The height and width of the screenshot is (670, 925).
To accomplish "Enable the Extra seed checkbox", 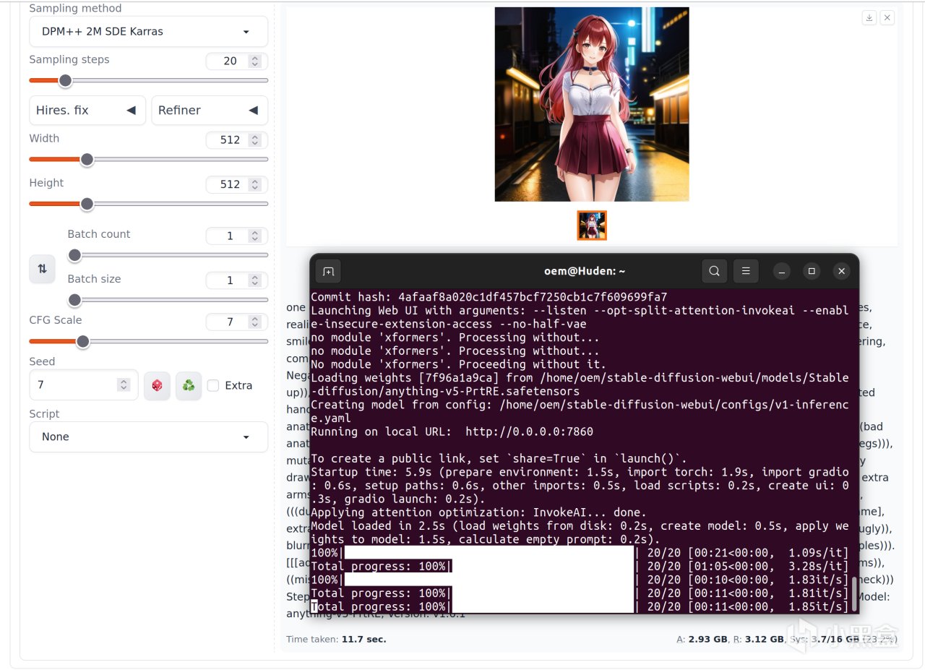I will tap(213, 386).
